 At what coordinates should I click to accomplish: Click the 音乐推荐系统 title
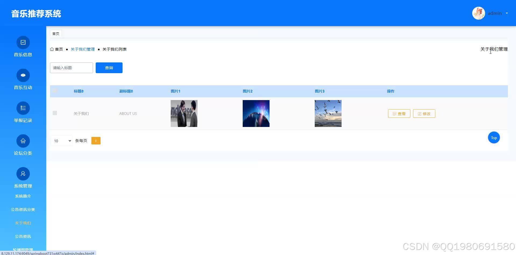click(36, 13)
